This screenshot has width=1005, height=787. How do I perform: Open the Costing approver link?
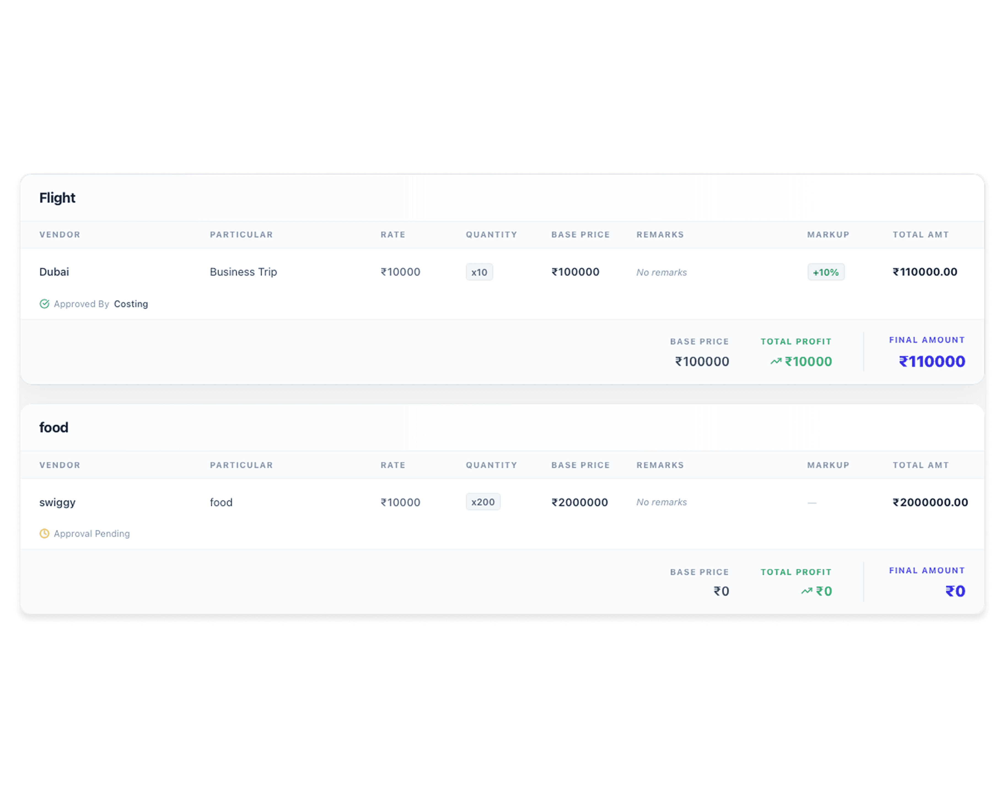[x=131, y=304]
